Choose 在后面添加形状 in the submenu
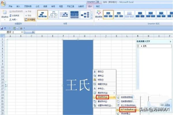 pos(127,97)
